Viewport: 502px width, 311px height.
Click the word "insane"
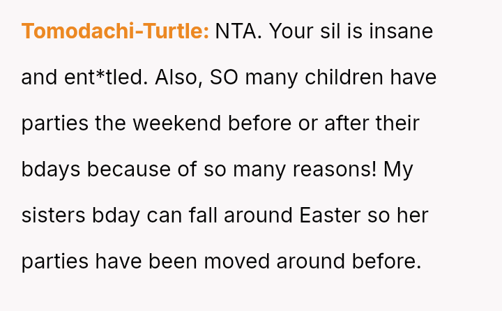[400, 31]
